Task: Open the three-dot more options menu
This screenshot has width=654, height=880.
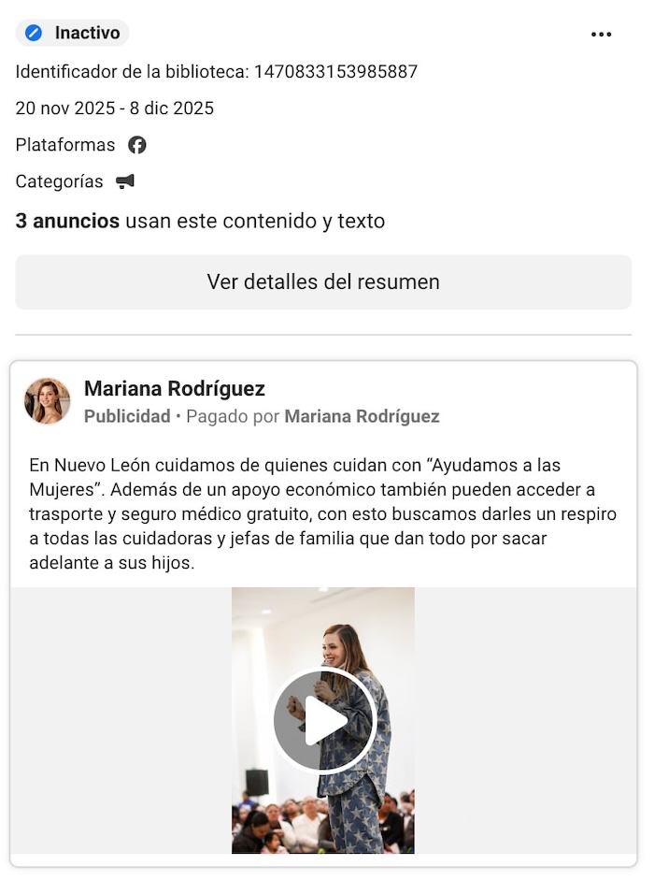Action: (601, 35)
